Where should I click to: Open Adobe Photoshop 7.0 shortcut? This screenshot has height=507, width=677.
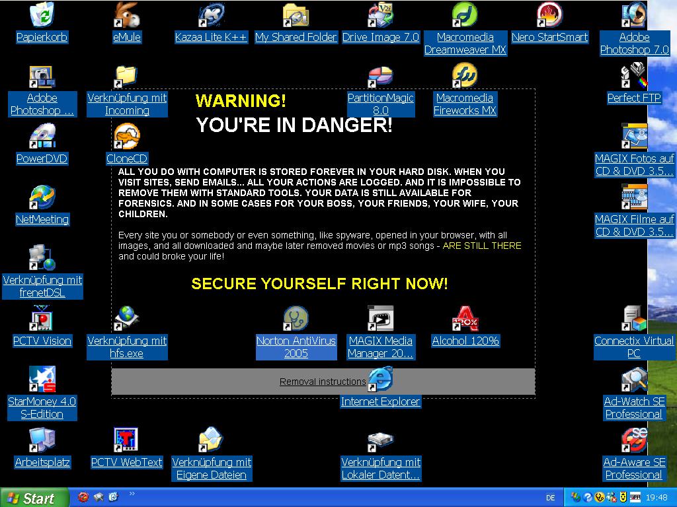(x=634, y=16)
